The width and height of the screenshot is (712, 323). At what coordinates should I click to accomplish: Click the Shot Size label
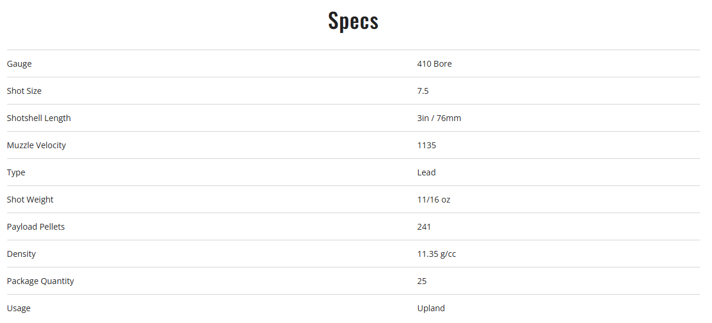tap(24, 91)
